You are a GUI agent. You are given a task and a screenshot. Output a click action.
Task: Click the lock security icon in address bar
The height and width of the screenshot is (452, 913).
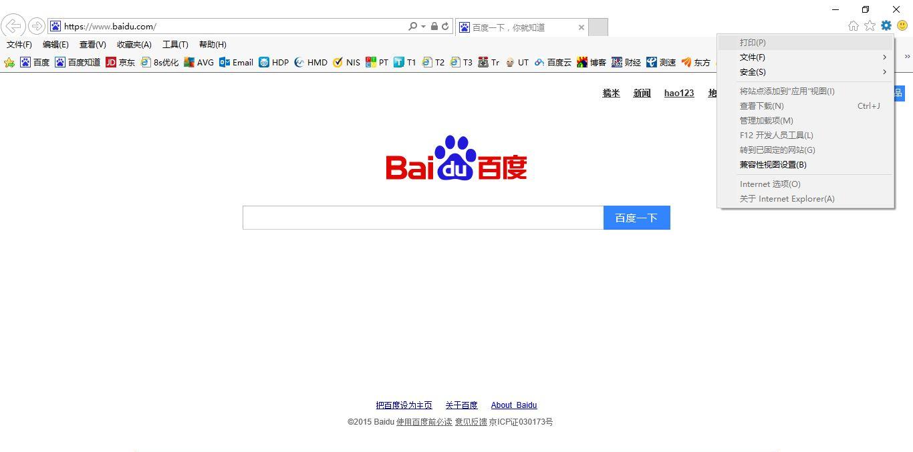click(434, 27)
